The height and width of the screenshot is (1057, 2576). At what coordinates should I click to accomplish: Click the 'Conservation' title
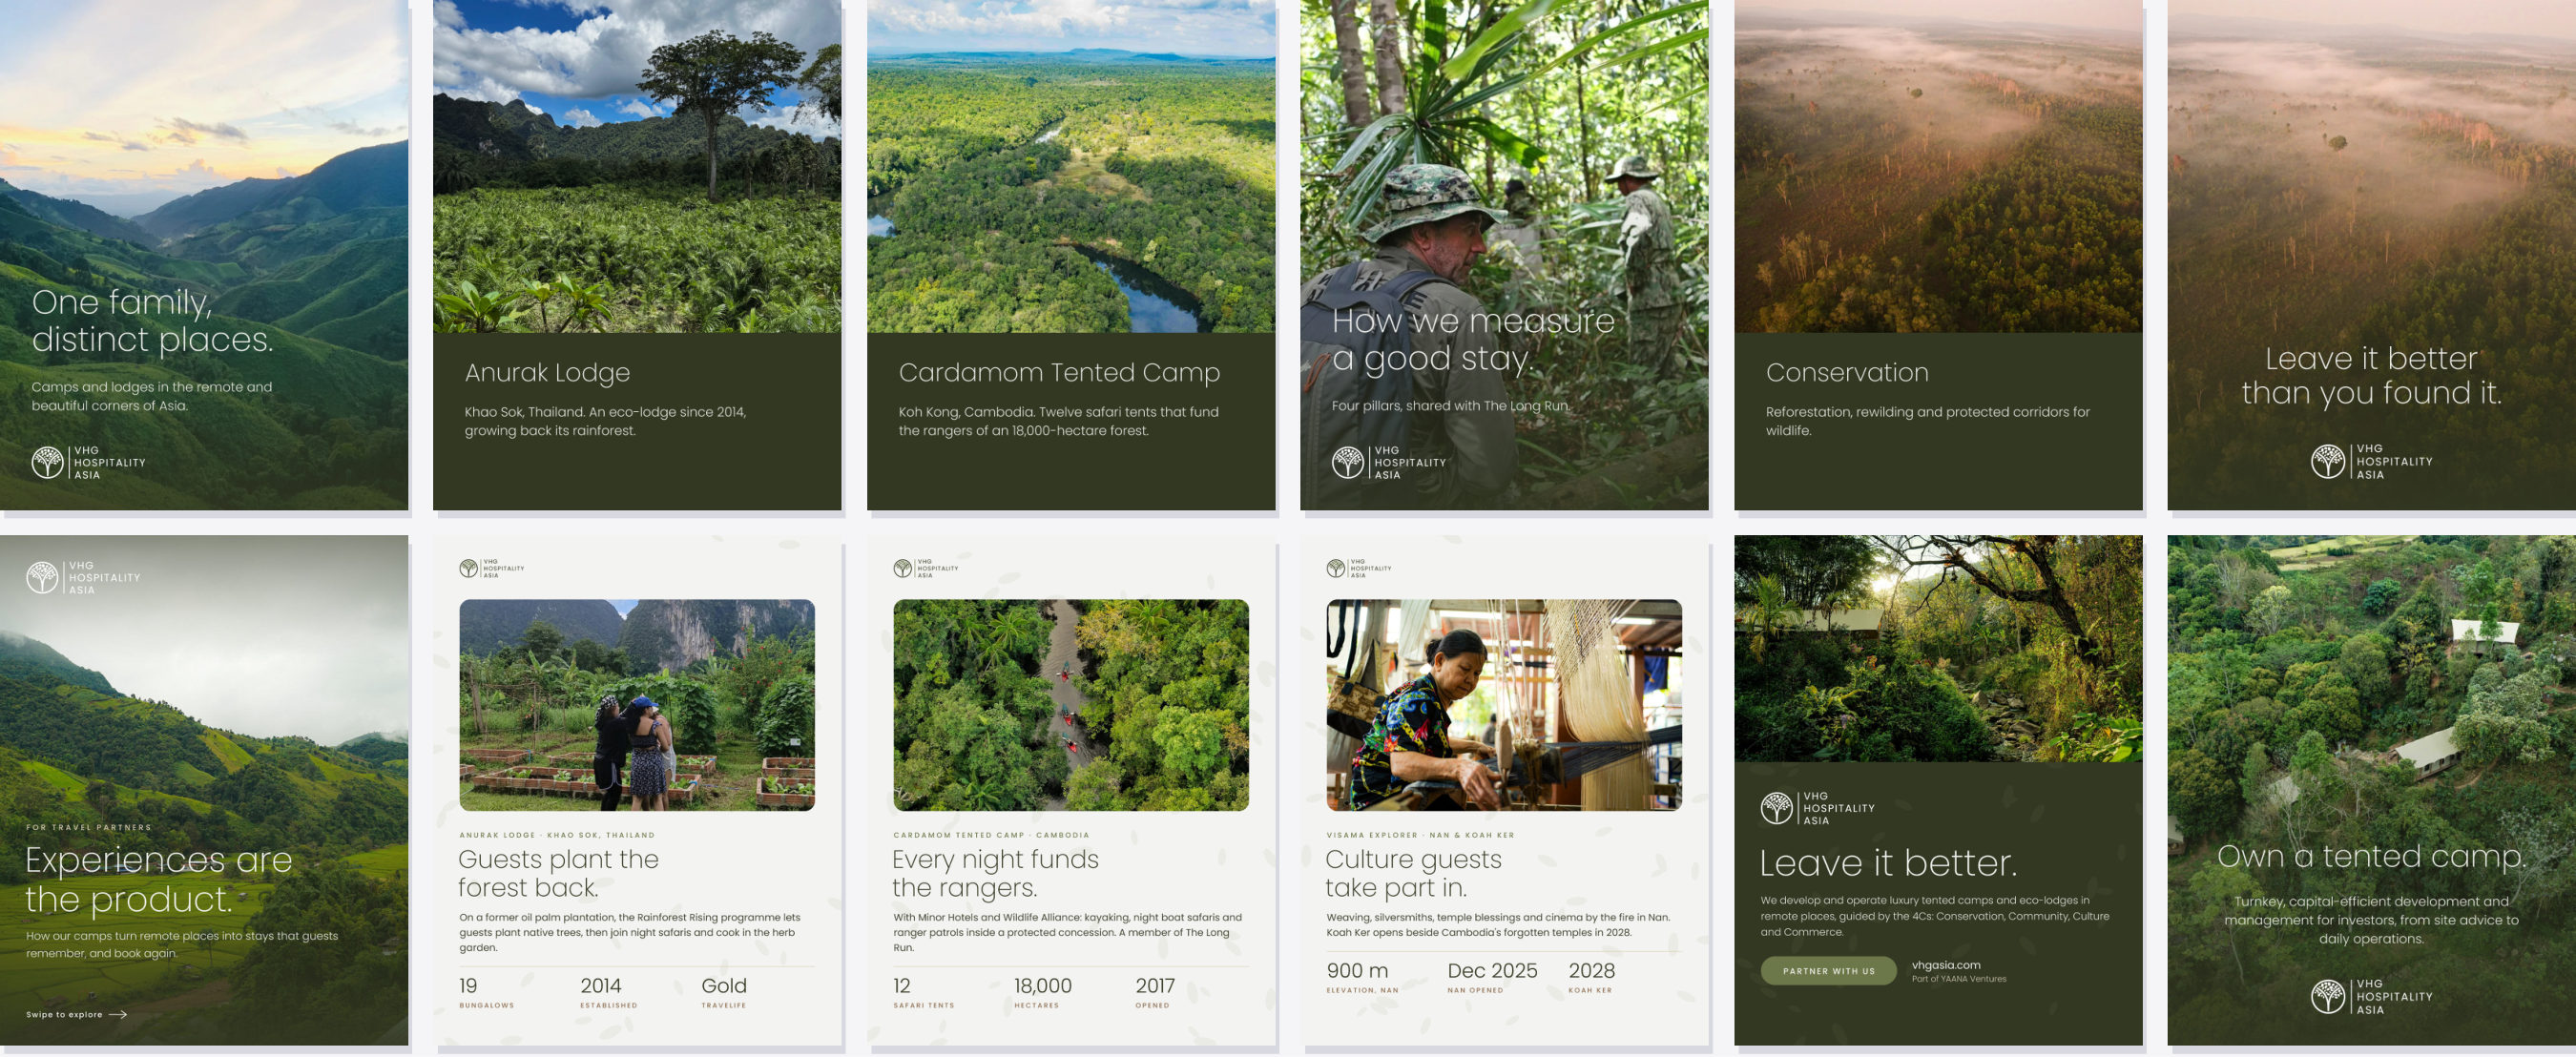1847,373
